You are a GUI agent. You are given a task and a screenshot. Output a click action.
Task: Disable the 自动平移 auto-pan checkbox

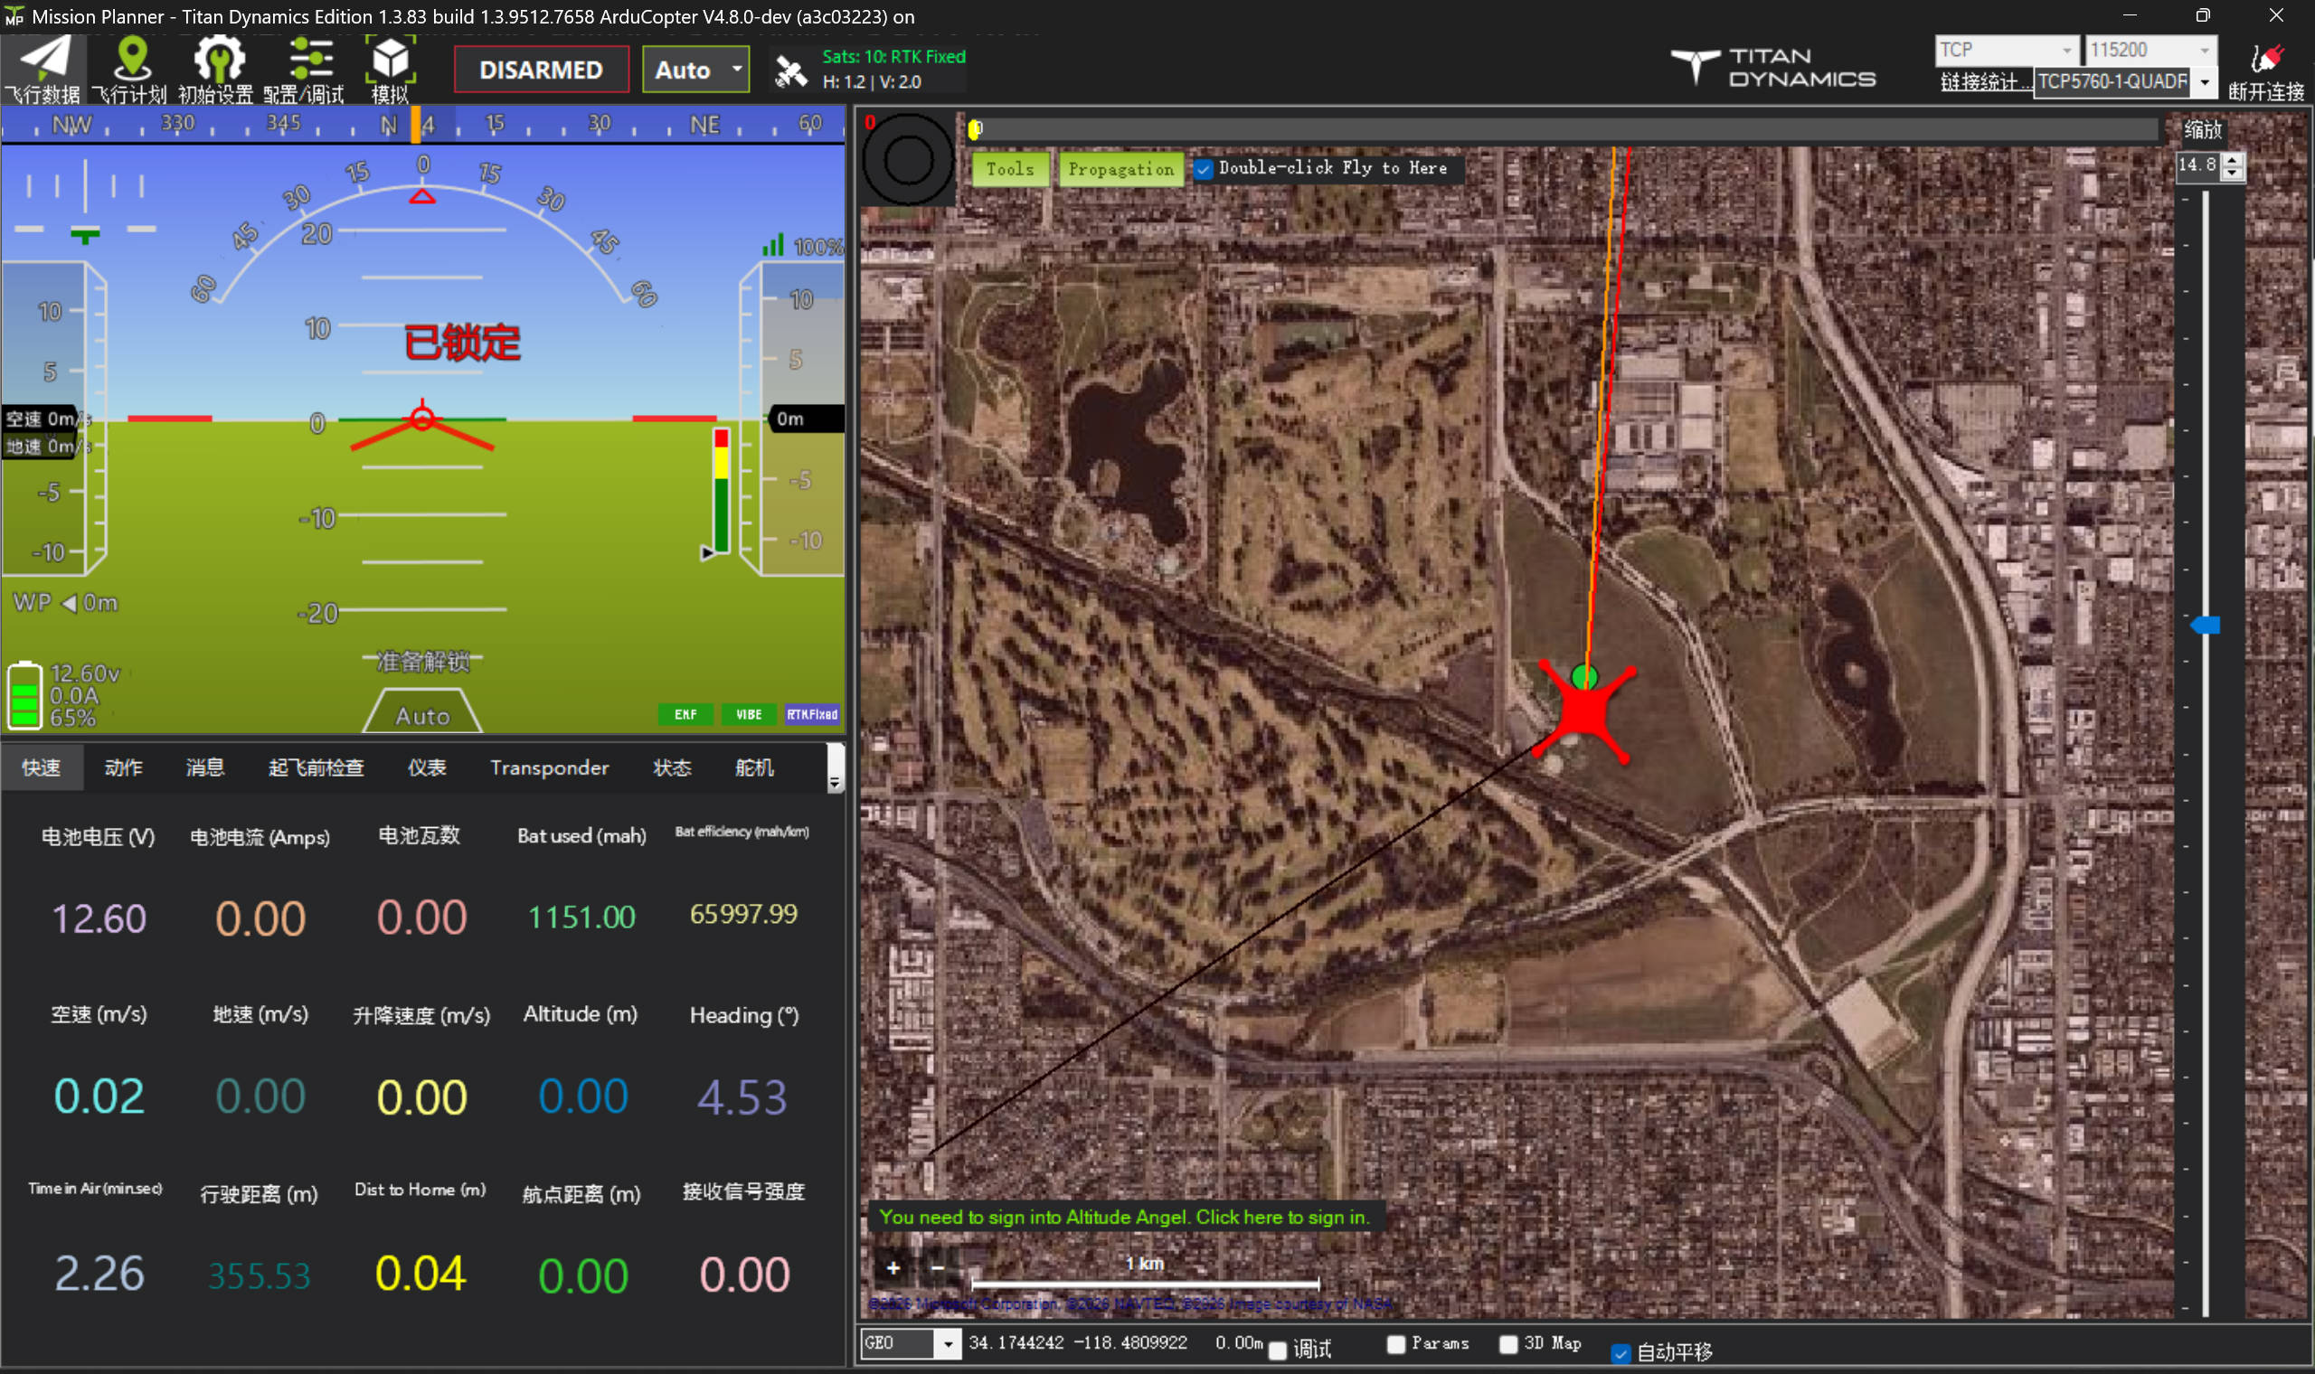pyautogui.click(x=1620, y=1352)
